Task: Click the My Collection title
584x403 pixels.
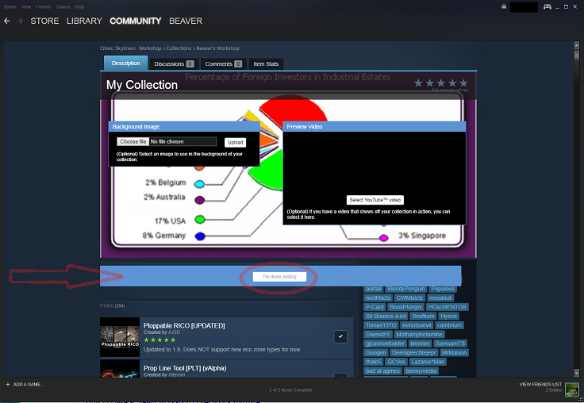Action: [142, 85]
